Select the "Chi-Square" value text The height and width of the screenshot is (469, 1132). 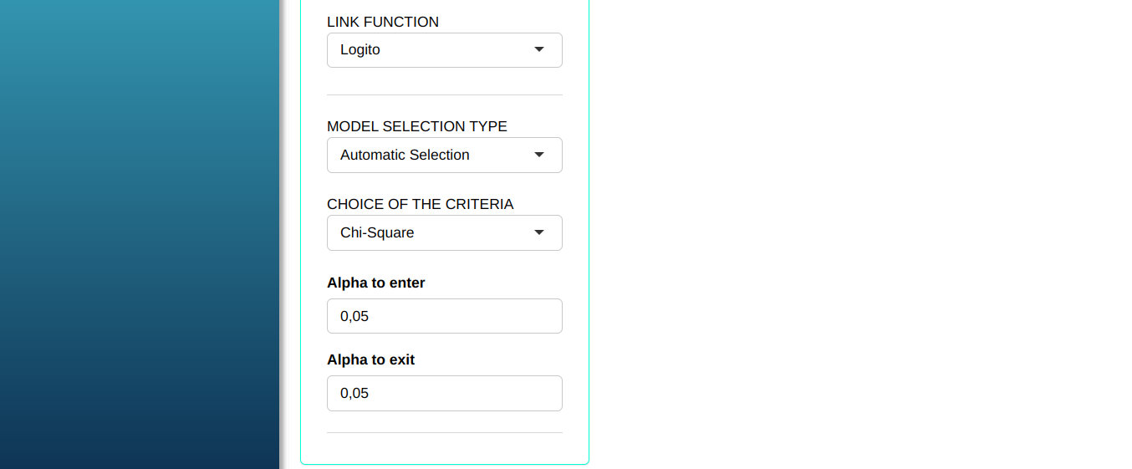[x=377, y=233]
